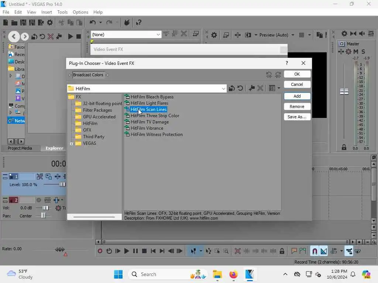Click Play From Start in transport bar
The image size is (378, 283).
118,251
